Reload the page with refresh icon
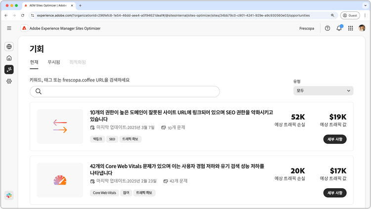The height and width of the screenshot is (209, 371). [22, 15]
